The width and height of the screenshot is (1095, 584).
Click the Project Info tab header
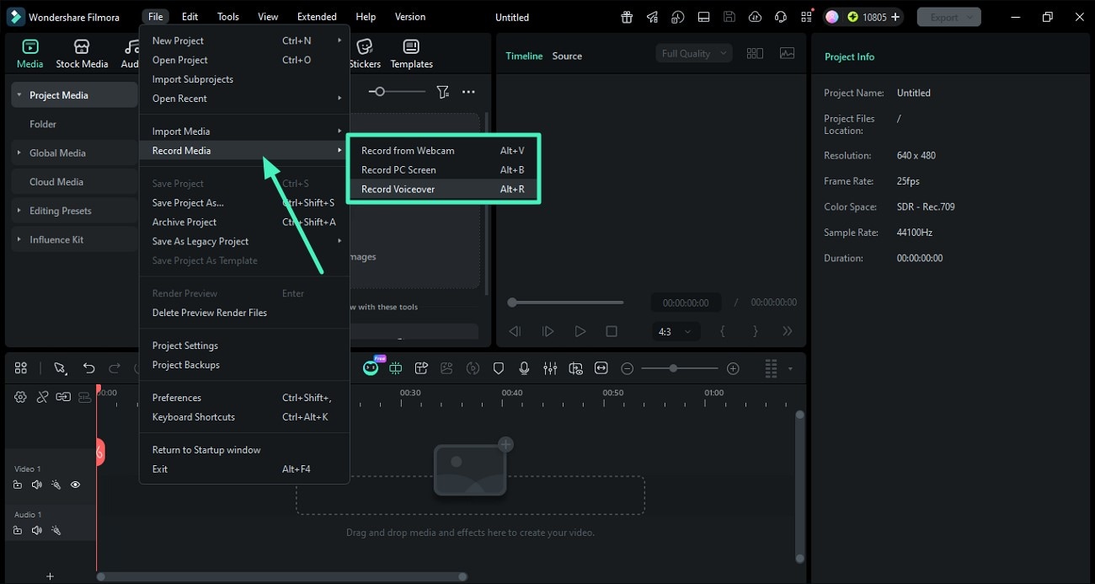(x=849, y=56)
